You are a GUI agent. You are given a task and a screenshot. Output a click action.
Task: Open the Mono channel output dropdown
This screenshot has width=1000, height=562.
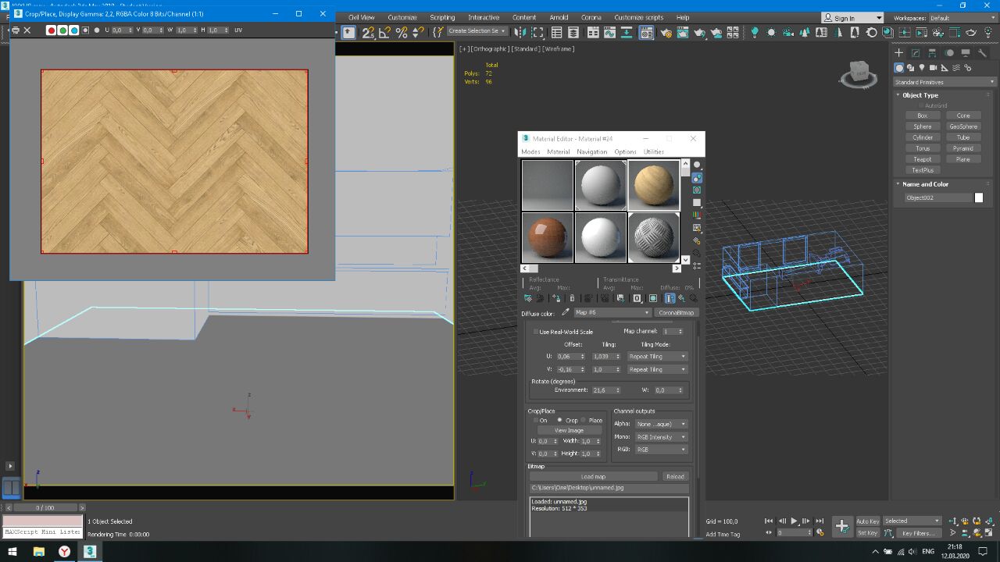click(x=661, y=437)
